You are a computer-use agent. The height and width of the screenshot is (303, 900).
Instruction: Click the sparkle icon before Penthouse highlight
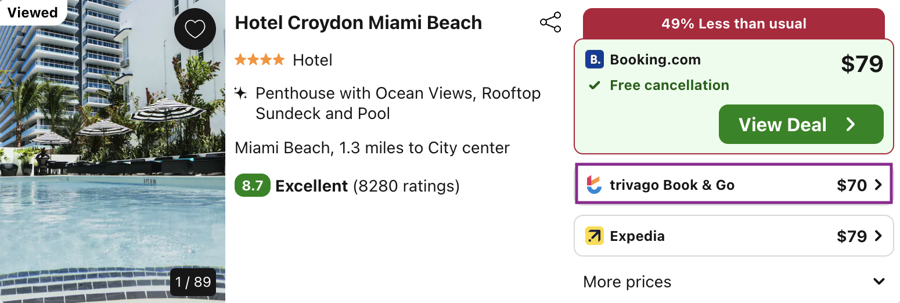tap(240, 93)
